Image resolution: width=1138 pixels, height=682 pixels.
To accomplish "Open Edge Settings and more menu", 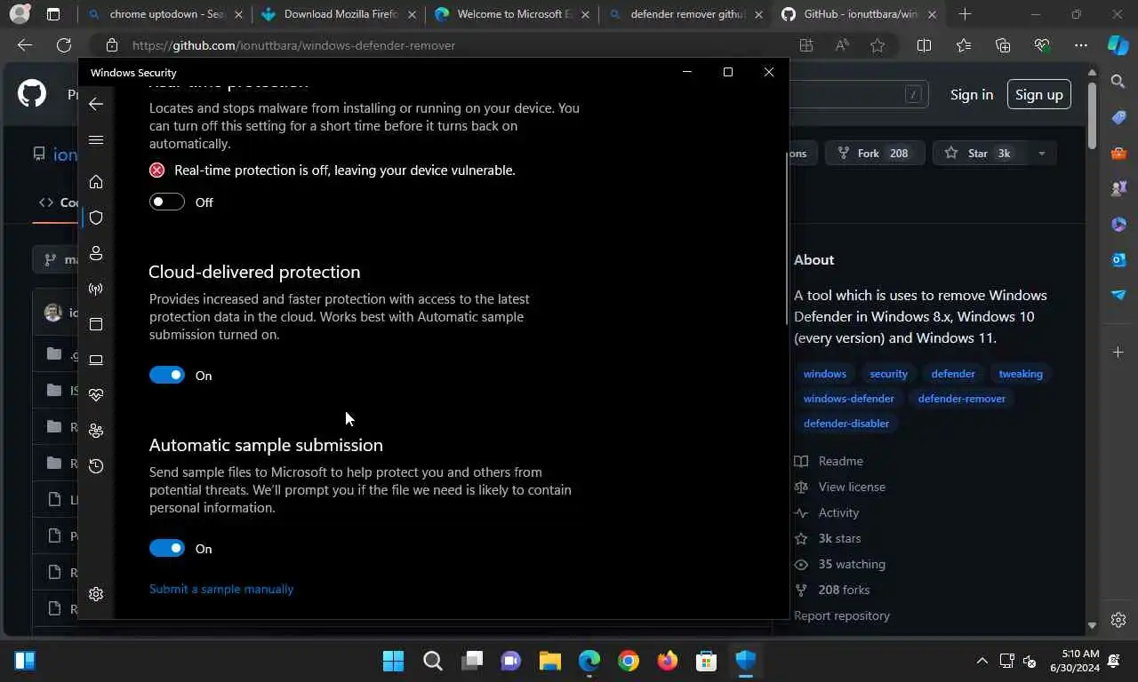I will click(1081, 45).
